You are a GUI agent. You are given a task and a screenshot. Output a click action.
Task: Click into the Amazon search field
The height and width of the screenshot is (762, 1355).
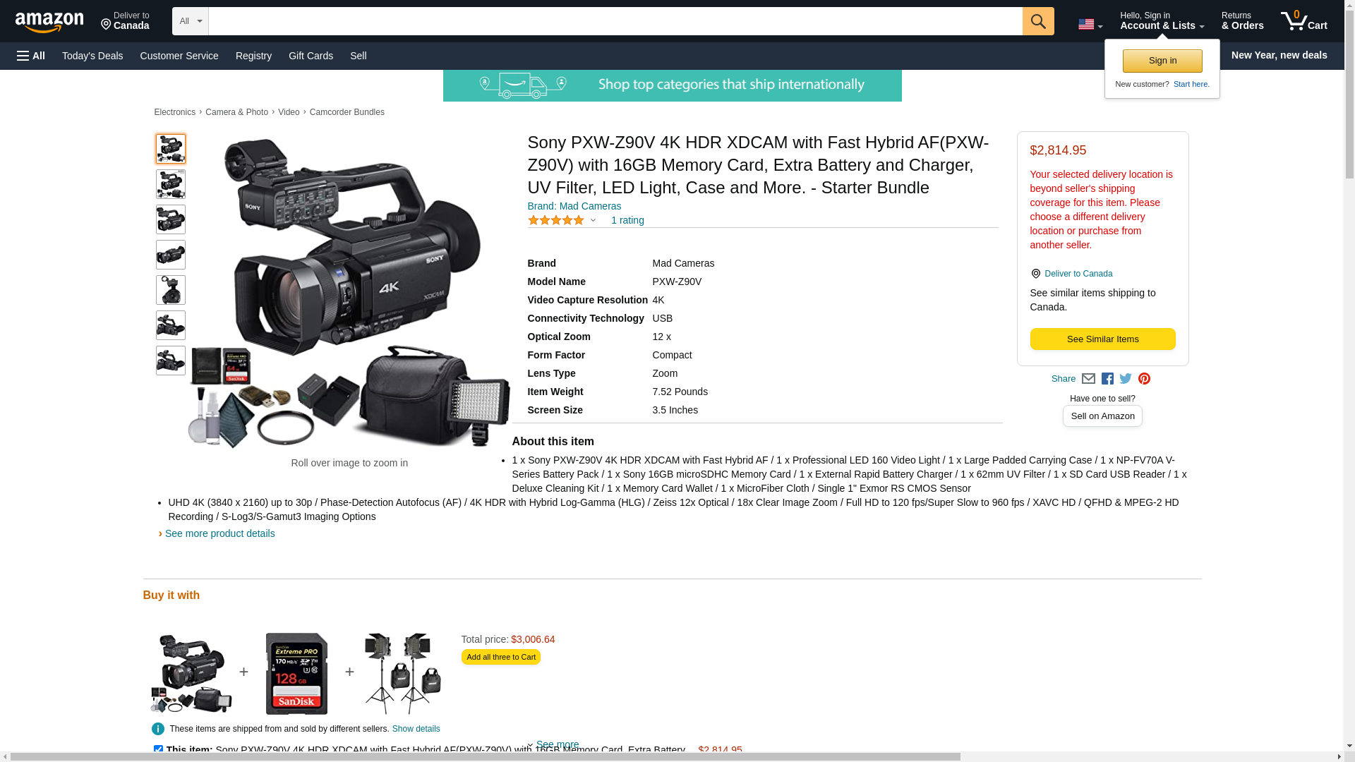coord(615,21)
